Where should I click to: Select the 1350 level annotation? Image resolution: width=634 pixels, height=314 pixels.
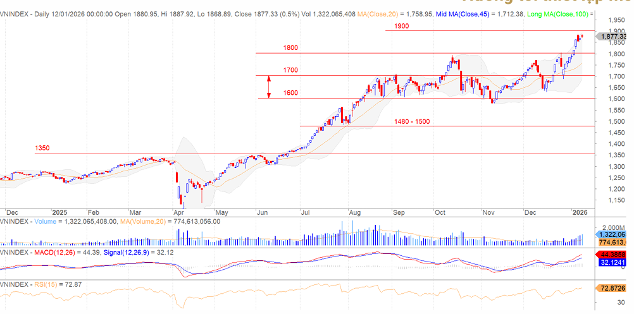point(42,148)
